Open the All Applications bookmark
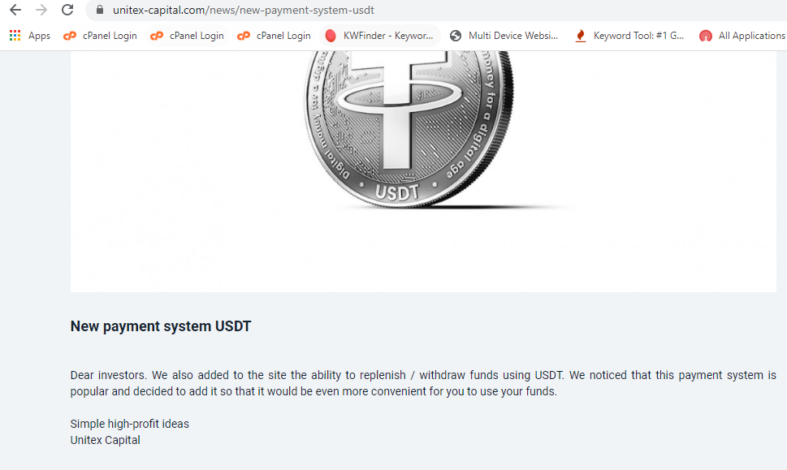 742,36
